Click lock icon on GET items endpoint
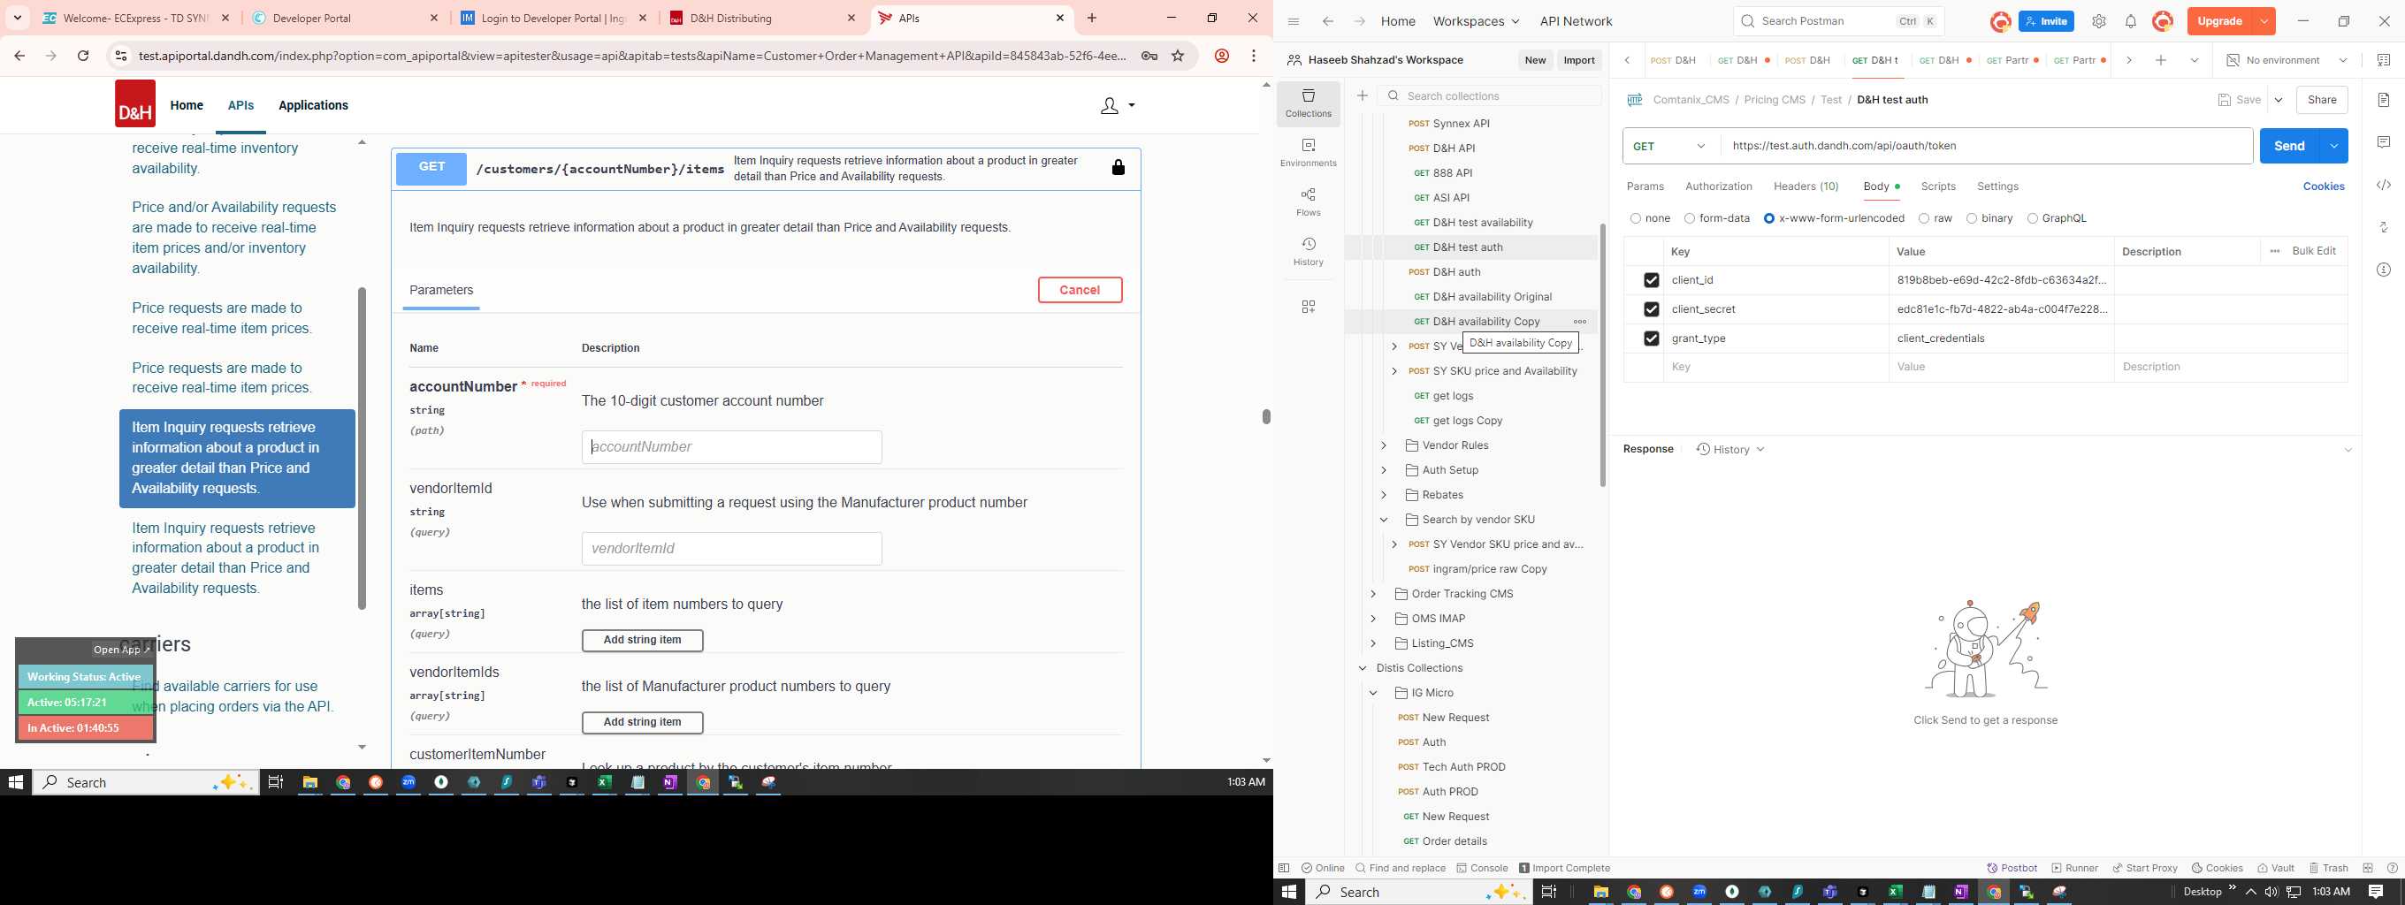This screenshot has width=2405, height=905. pyautogui.click(x=1118, y=167)
